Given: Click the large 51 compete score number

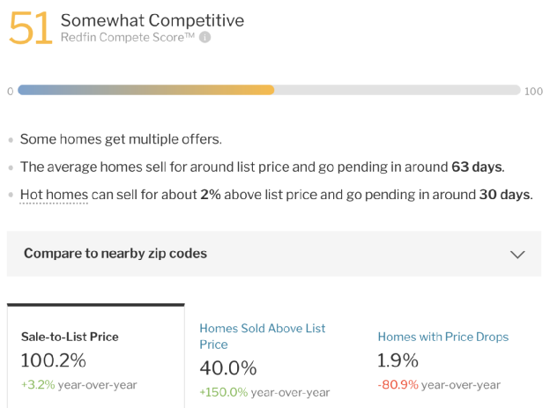Looking at the screenshot, I should click(31, 28).
